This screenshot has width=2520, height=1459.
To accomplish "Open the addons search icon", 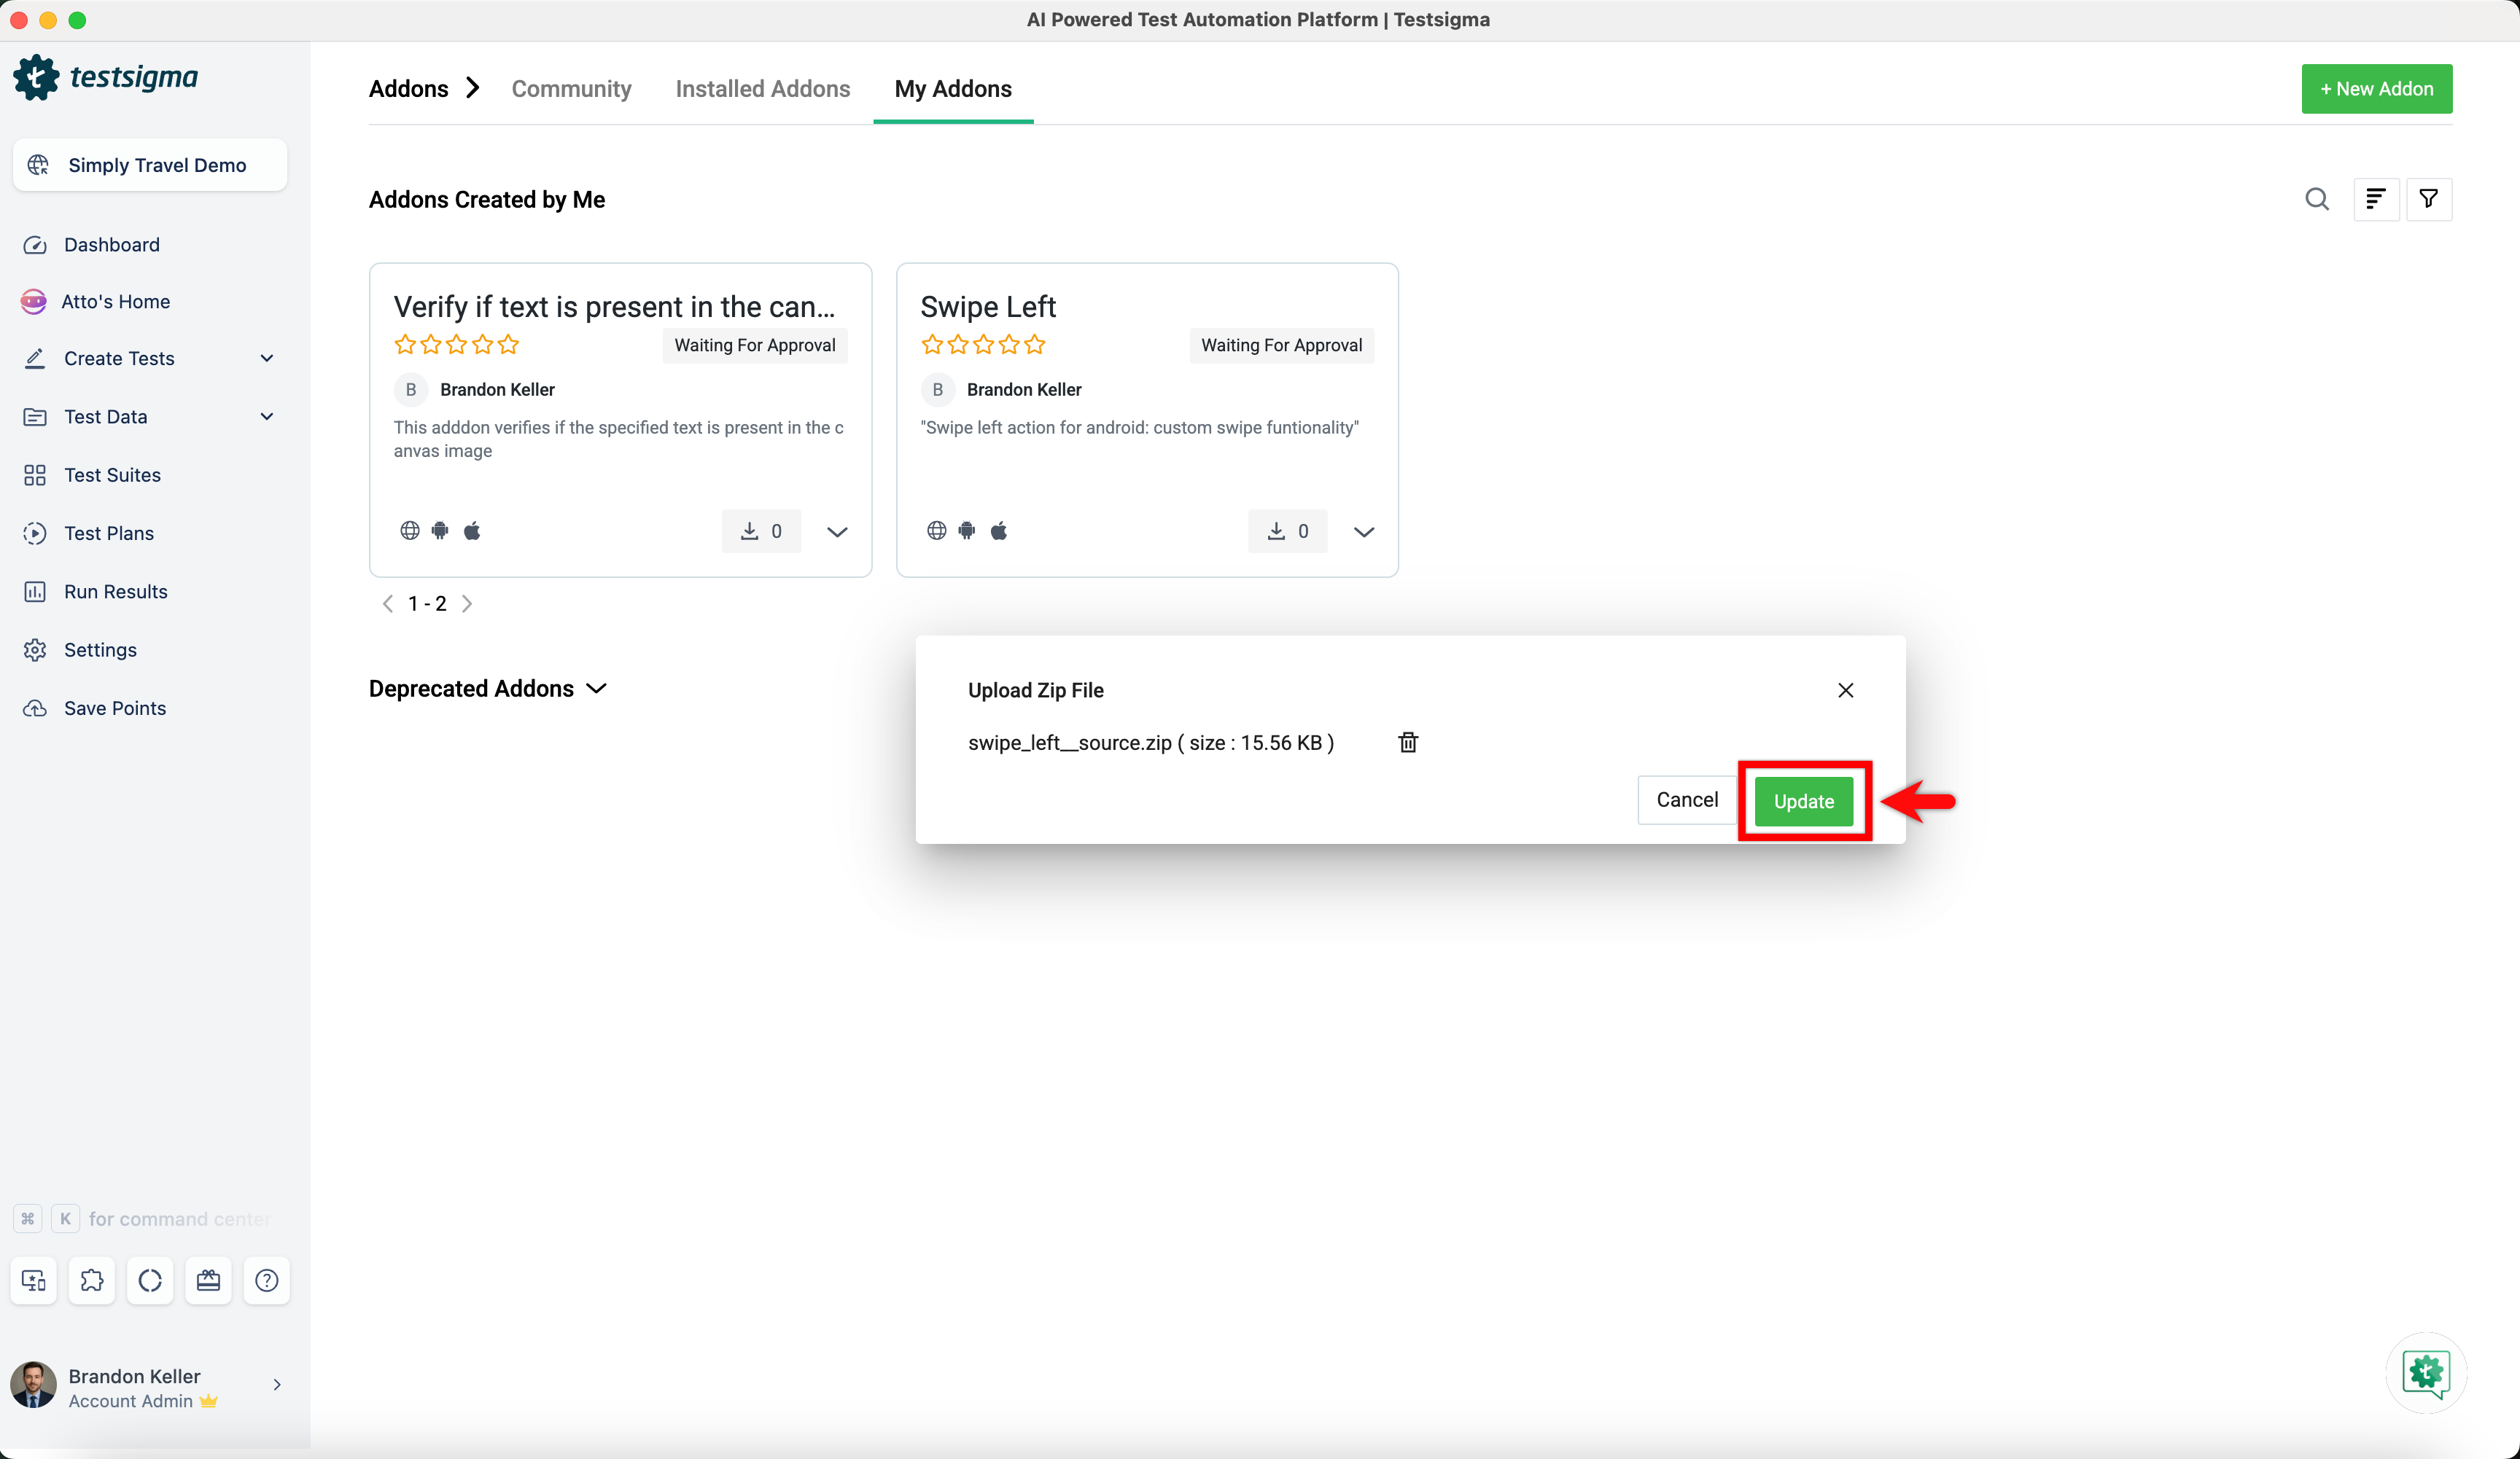I will click(x=2316, y=199).
